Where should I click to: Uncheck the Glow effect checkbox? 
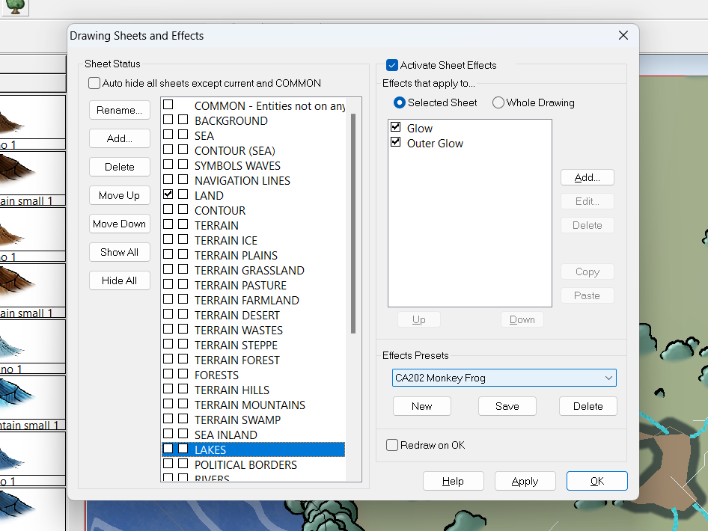[x=396, y=128]
